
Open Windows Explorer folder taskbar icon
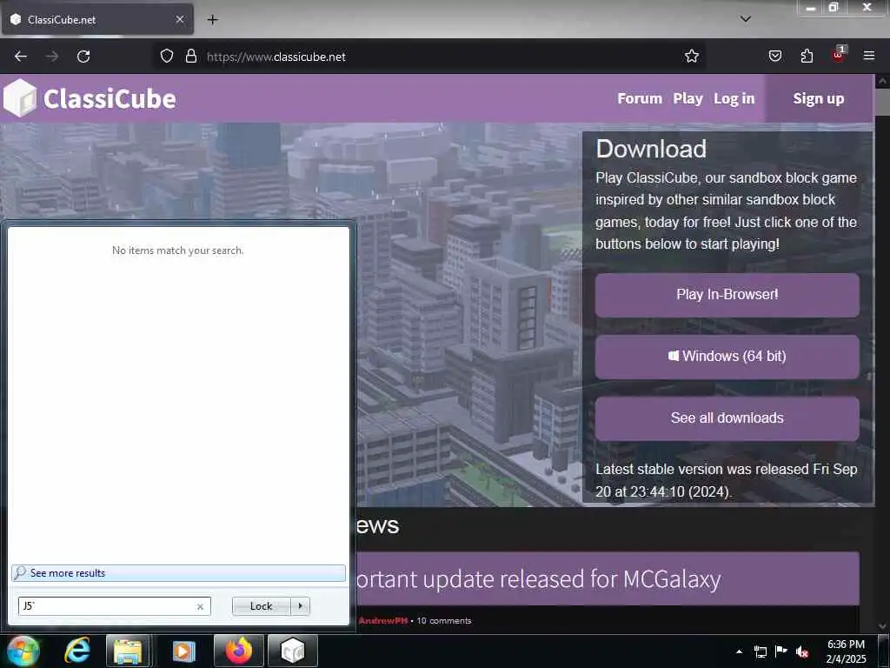point(128,651)
